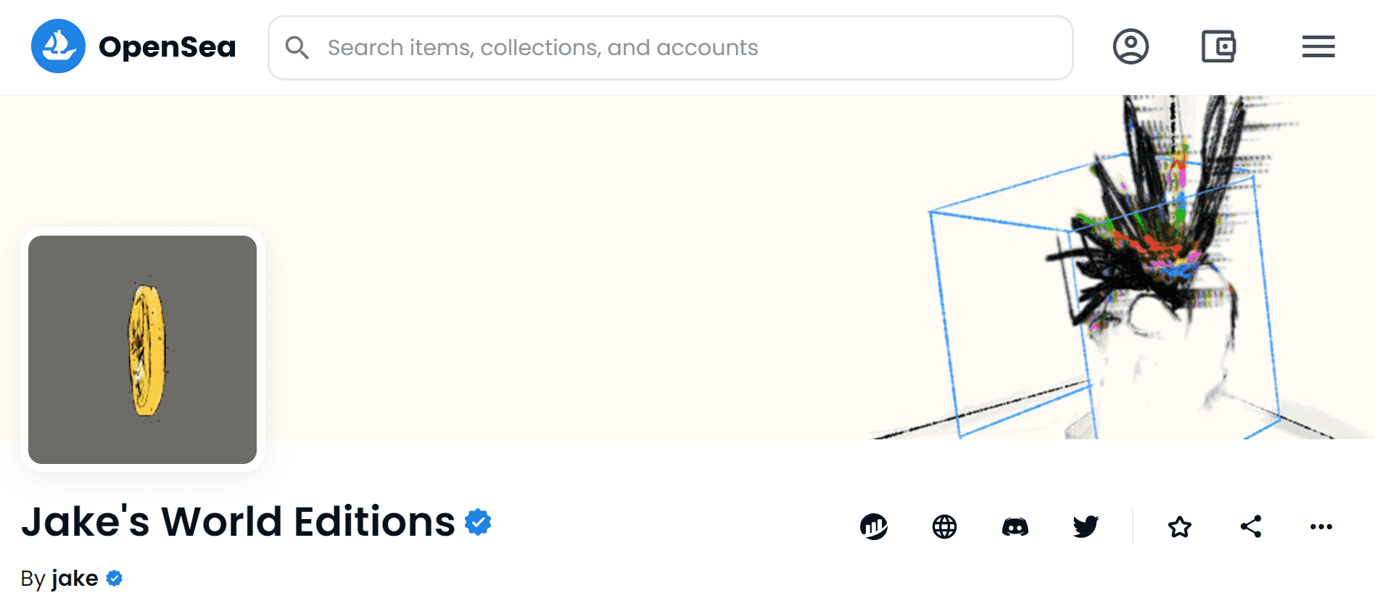Open the hamburger navigation menu
1375x601 pixels.
point(1318,46)
